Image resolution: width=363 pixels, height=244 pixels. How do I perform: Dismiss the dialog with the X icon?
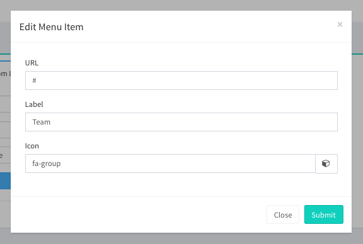coord(340,25)
